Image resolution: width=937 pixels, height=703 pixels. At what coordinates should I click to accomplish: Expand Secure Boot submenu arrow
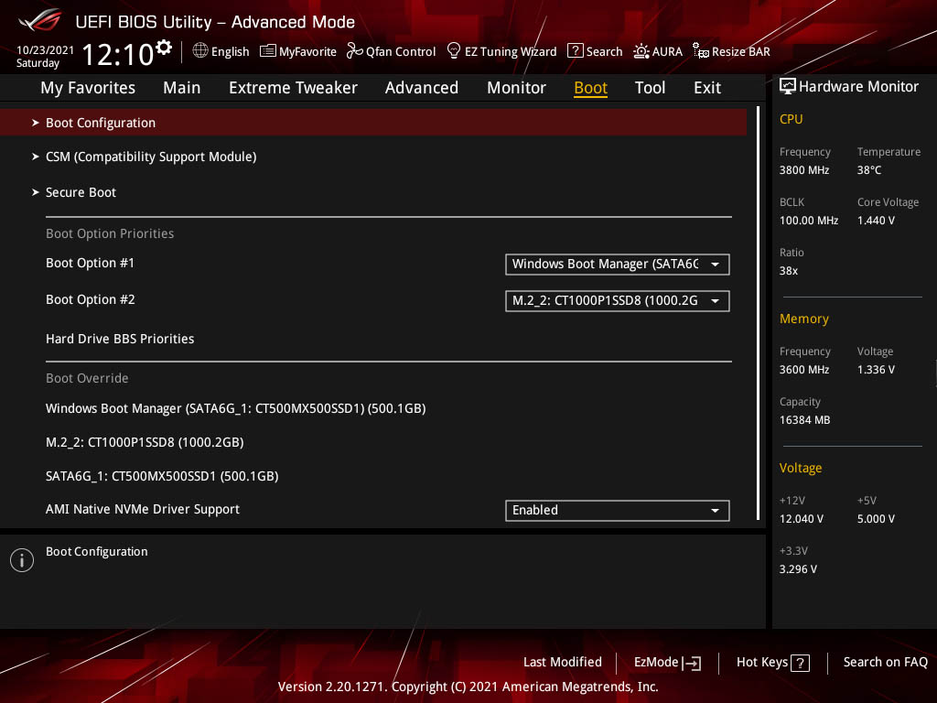click(x=36, y=192)
